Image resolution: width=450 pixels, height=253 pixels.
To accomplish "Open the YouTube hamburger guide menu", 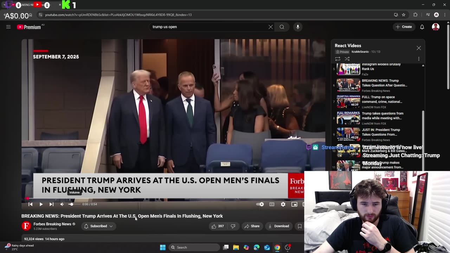I will click(8, 27).
